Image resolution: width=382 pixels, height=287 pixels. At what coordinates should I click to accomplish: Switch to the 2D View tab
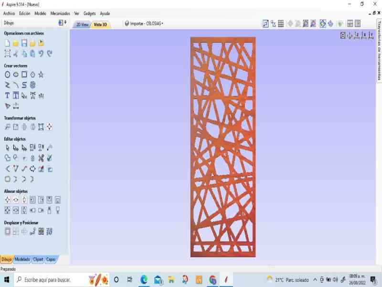[82, 24]
